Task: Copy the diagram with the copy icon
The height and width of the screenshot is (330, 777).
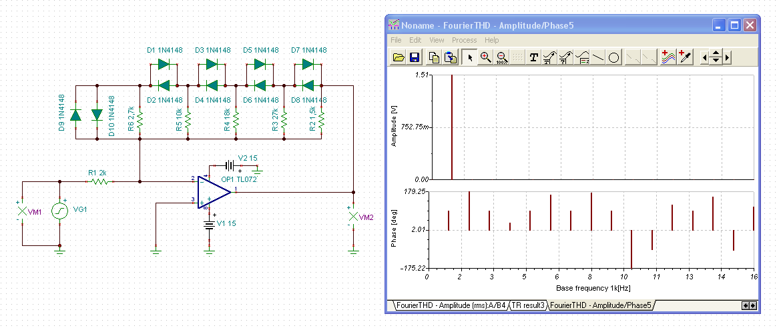Action: coord(434,58)
